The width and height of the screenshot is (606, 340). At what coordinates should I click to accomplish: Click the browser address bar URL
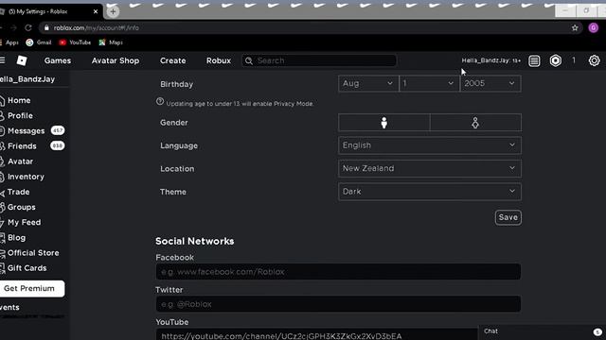click(96, 27)
